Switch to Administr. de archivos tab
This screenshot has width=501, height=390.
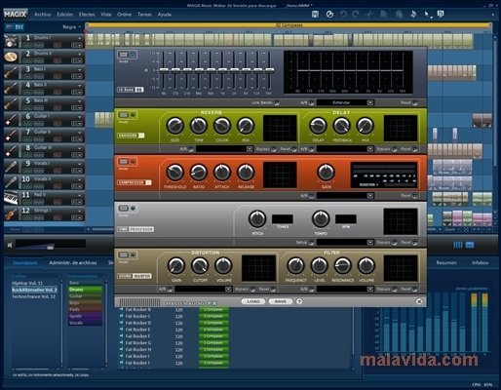(73, 262)
